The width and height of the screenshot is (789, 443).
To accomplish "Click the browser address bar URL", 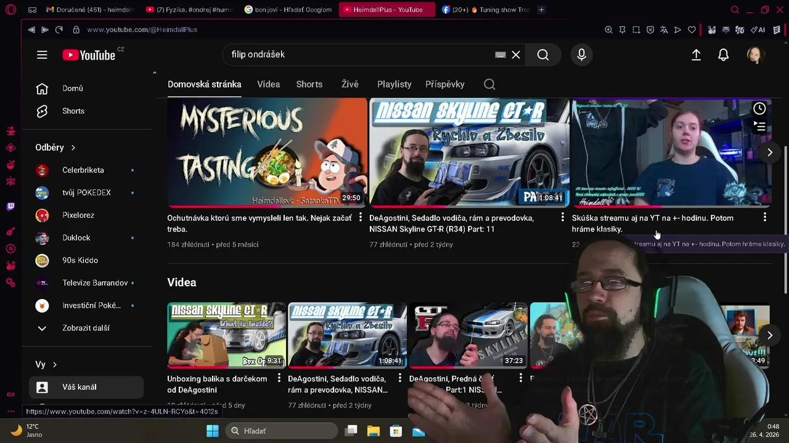I will [142, 30].
